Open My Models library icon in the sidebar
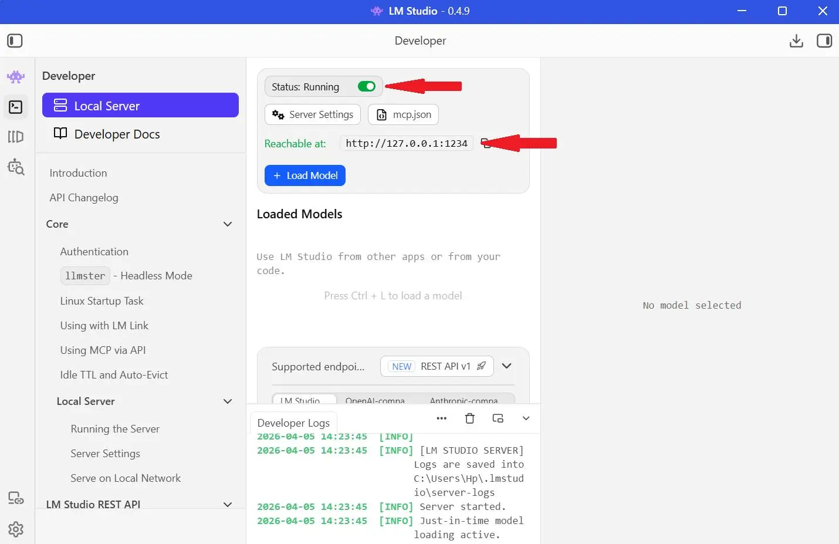 point(16,137)
